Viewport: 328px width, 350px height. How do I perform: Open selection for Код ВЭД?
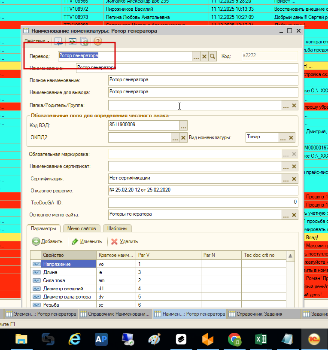click(x=183, y=125)
